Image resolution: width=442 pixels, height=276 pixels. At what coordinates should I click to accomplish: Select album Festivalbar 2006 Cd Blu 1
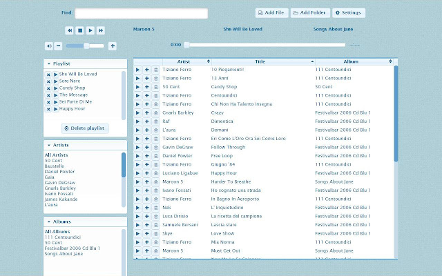(72, 248)
